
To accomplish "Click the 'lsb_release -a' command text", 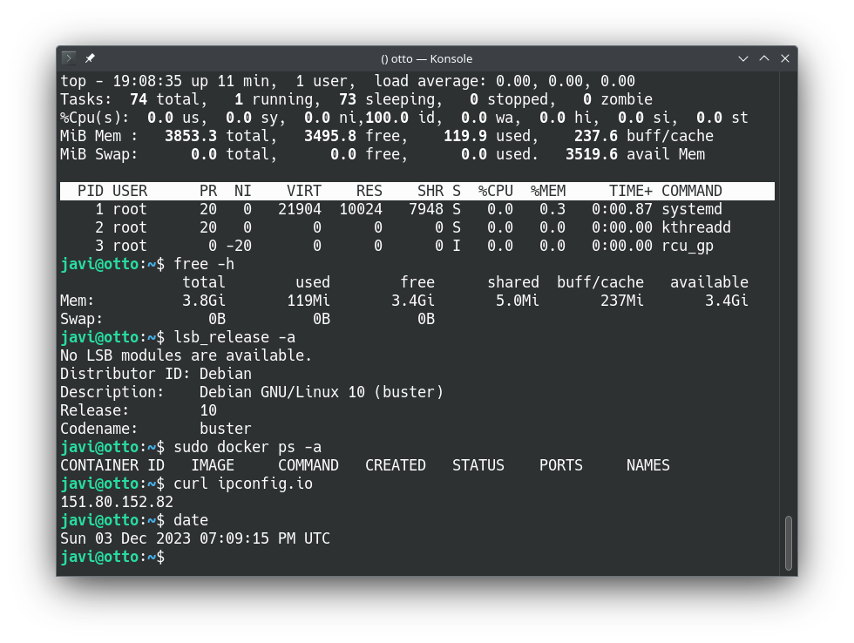I will point(234,337).
